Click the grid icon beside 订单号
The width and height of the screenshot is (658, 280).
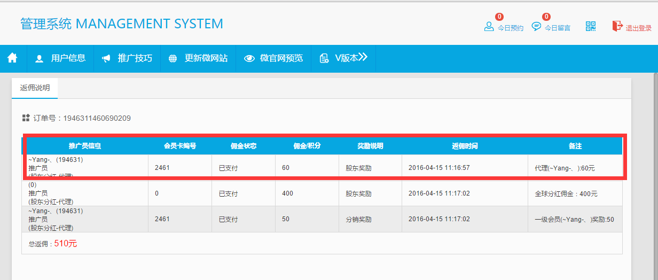[x=26, y=118]
